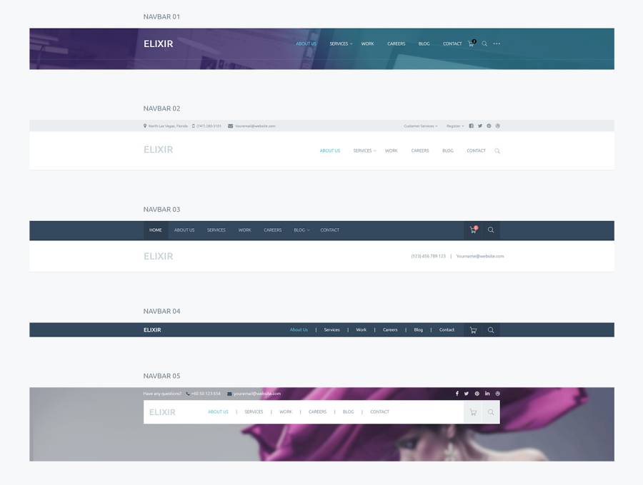Open the cart icon in Navbar 01
Screen dimensions: 643x485
coord(471,44)
